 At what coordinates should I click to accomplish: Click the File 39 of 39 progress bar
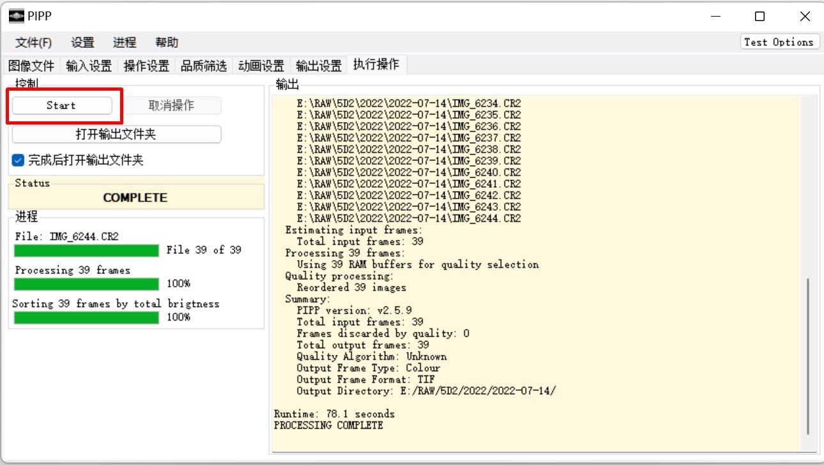click(86, 250)
